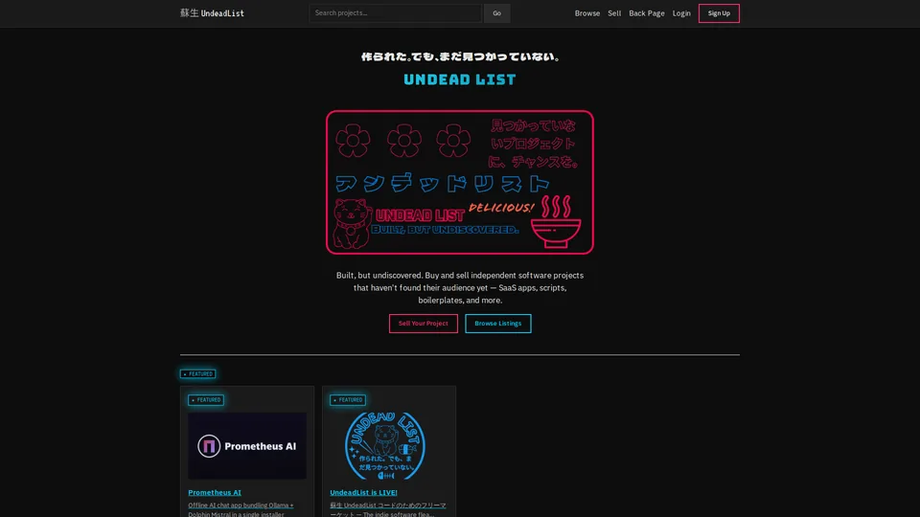Open the Sell nav item
Image resolution: width=920 pixels, height=517 pixels.
pyautogui.click(x=614, y=12)
